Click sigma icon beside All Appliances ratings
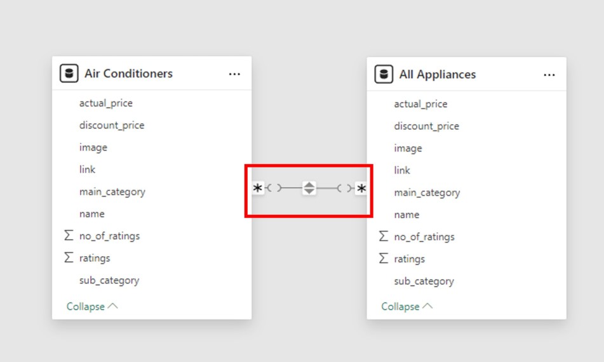Screen dimensions: 604x362 (384, 259)
